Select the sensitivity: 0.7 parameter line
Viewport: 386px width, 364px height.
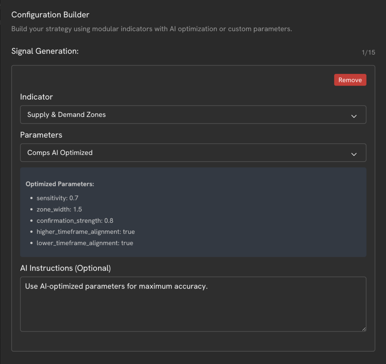tap(57, 198)
